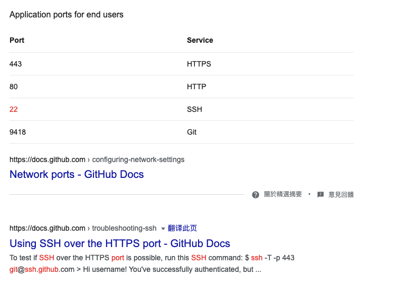Image resolution: width=404 pixels, height=284 pixels.
Task: Click the port 443 cell
Action: 15,64
